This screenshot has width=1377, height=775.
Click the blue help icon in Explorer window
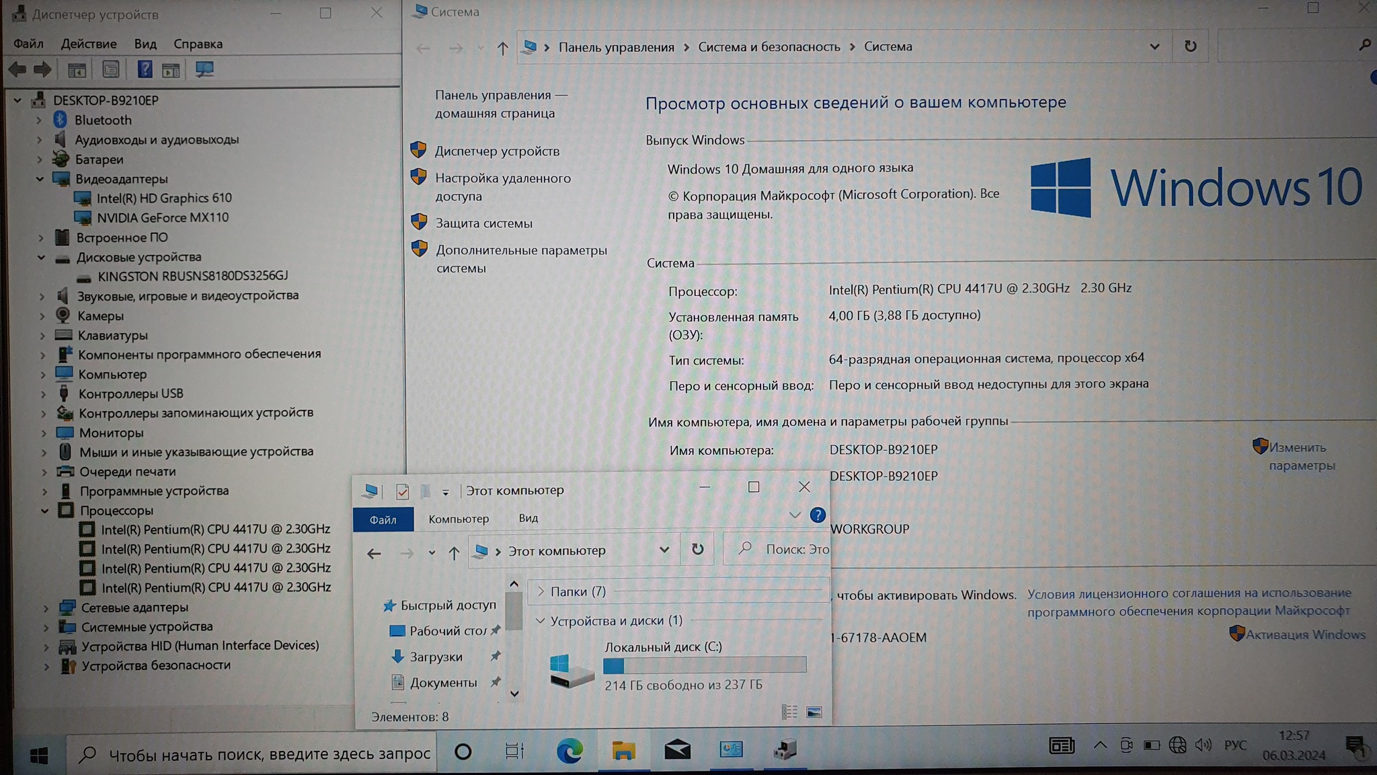click(x=818, y=515)
